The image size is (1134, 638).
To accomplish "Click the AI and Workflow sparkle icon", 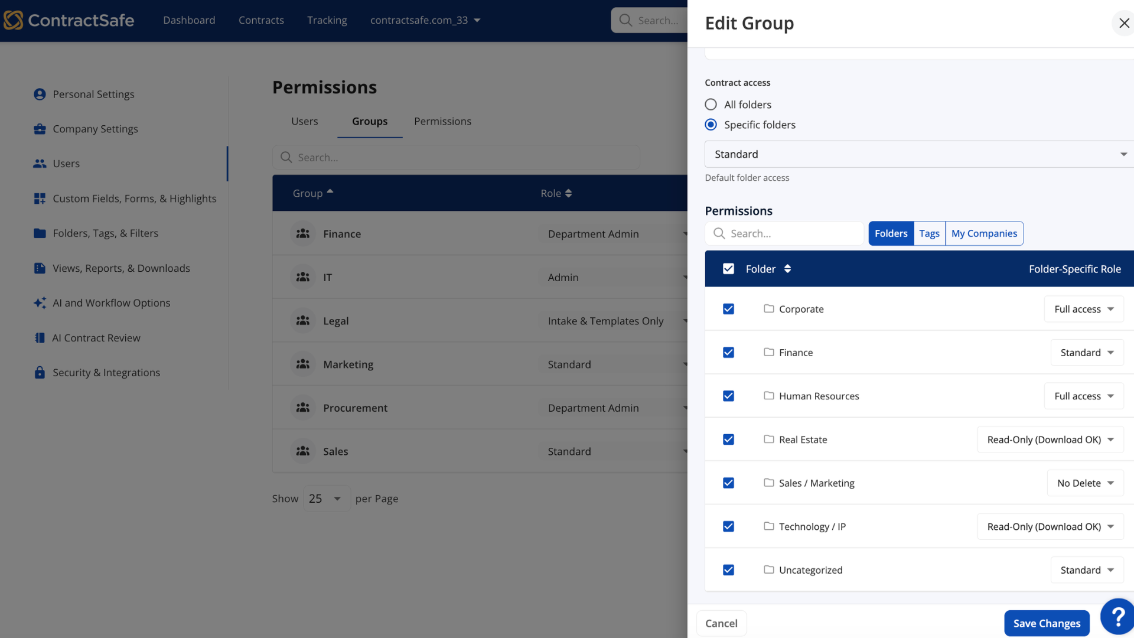I will (40, 303).
